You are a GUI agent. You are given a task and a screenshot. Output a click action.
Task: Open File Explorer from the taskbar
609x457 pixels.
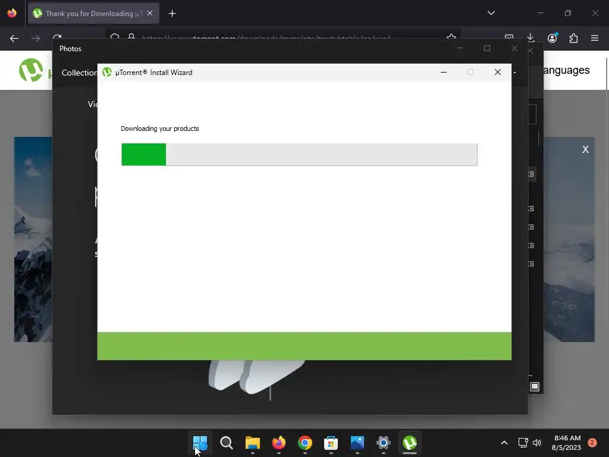[252, 443]
